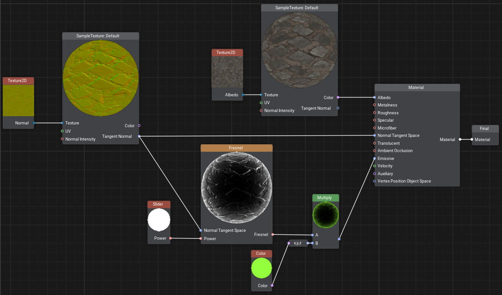Click the Vertex Position Object Space port
Image resolution: width=502 pixels, height=295 pixels.
374,181
